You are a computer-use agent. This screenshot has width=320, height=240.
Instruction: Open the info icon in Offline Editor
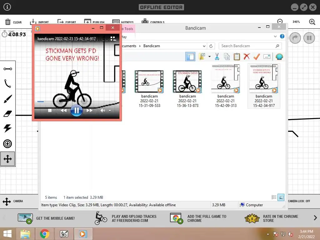(7, 7)
